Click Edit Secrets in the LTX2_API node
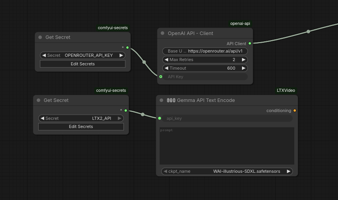 [81, 126]
